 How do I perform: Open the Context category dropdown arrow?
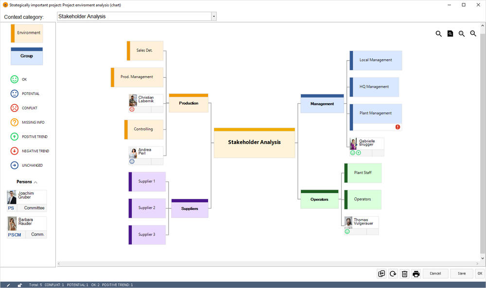(x=213, y=16)
